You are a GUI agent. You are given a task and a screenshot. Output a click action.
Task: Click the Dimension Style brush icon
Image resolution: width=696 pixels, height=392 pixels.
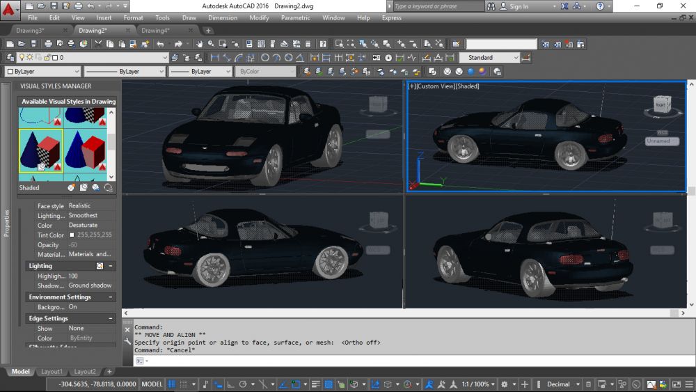526,58
